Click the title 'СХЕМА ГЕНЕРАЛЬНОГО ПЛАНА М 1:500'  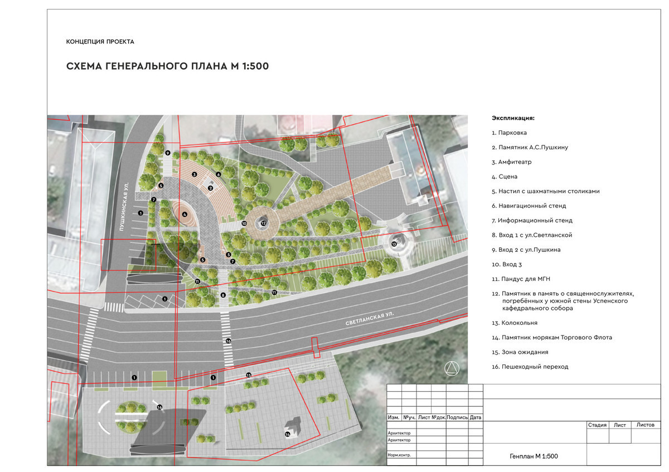point(167,66)
